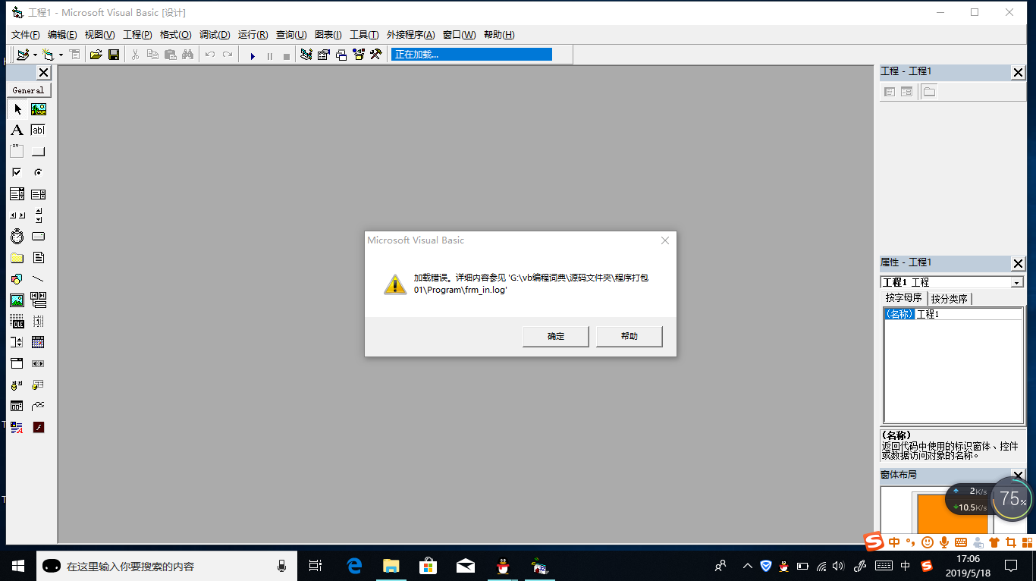Viewport: 1036px width, 581px height.
Task: Select the Image control tool
Action: [x=17, y=300]
